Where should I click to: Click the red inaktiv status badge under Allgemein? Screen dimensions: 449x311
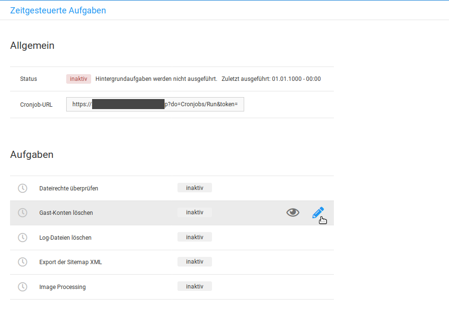pyautogui.click(x=78, y=79)
